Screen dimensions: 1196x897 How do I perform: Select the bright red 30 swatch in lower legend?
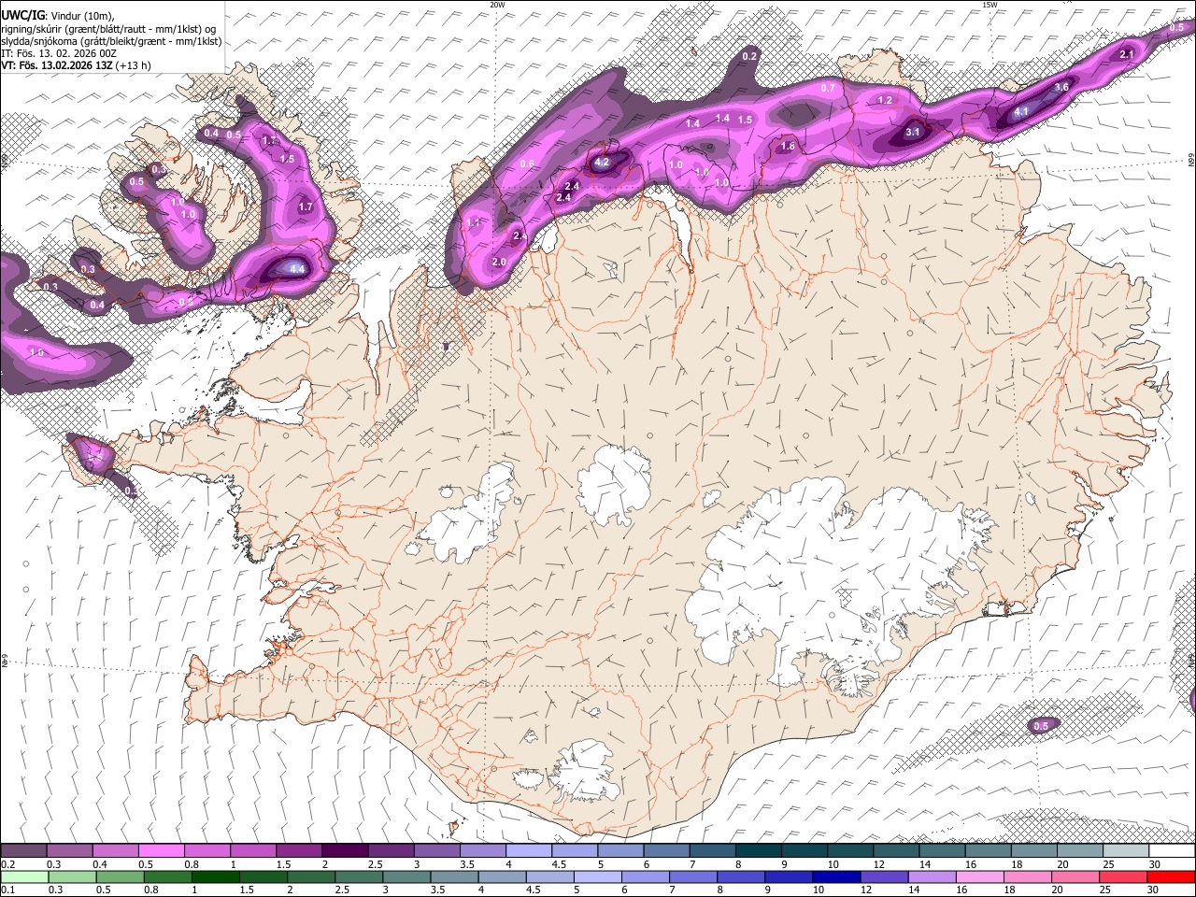pos(1172,876)
